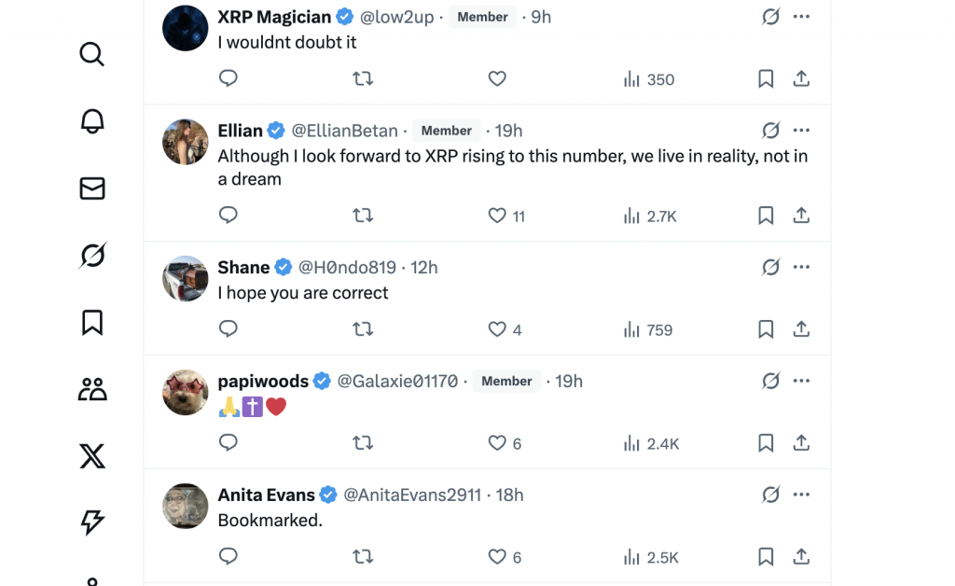Like Ellian's reply with 11 likes
This screenshot has width=955, height=586.
pos(497,216)
